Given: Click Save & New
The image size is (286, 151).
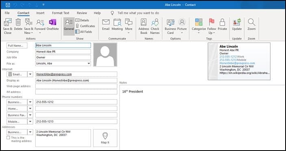Looking at the screenshot, I should click(x=28, y=26).
